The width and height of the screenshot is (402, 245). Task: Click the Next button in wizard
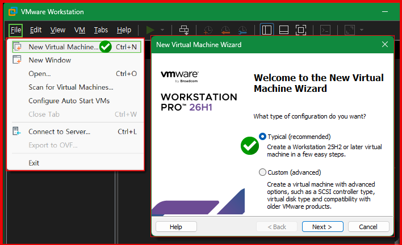pos(323,226)
